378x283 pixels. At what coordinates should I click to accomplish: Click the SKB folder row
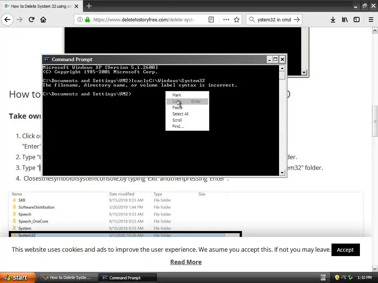118,200
